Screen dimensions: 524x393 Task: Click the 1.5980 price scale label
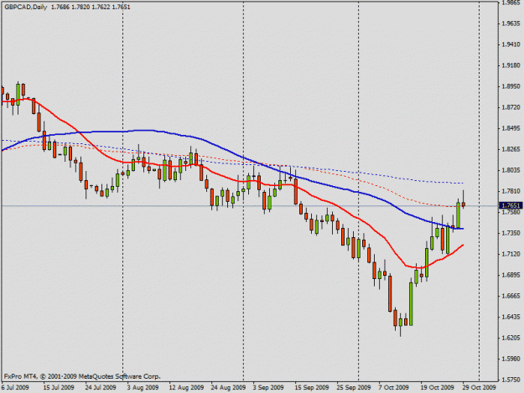click(511, 359)
